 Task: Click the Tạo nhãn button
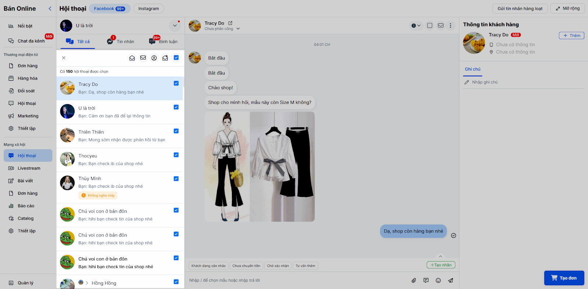tap(441, 265)
